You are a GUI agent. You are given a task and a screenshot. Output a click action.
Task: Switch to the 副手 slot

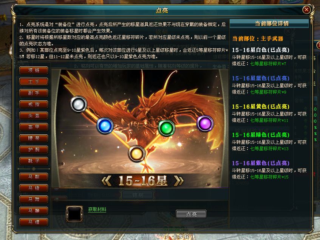tap(34, 93)
